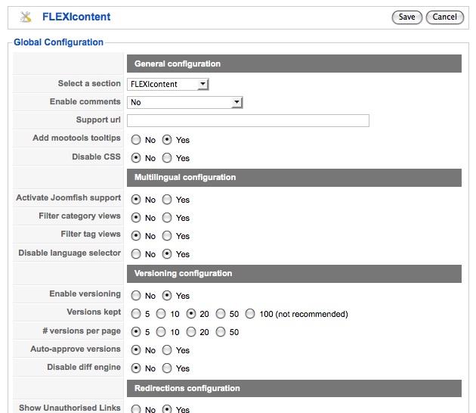The height and width of the screenshot is (413, 476).
Task: Set Disable language selector to No
Action: (x=136, y=254)
